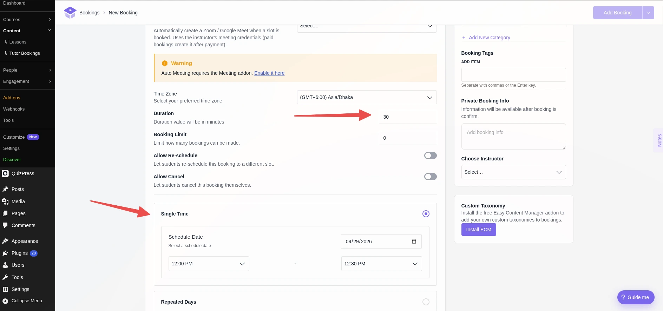This screenshot has width=663, height=311.
Task: Click the Posts pushpin icon
Action: 5,189
